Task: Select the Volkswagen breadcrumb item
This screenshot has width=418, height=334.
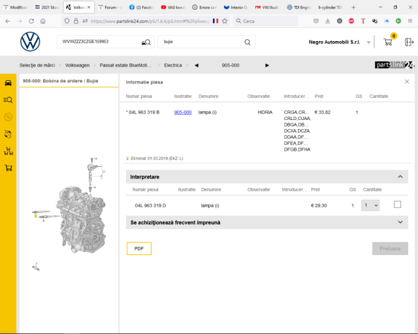Action: click(77, 65)
